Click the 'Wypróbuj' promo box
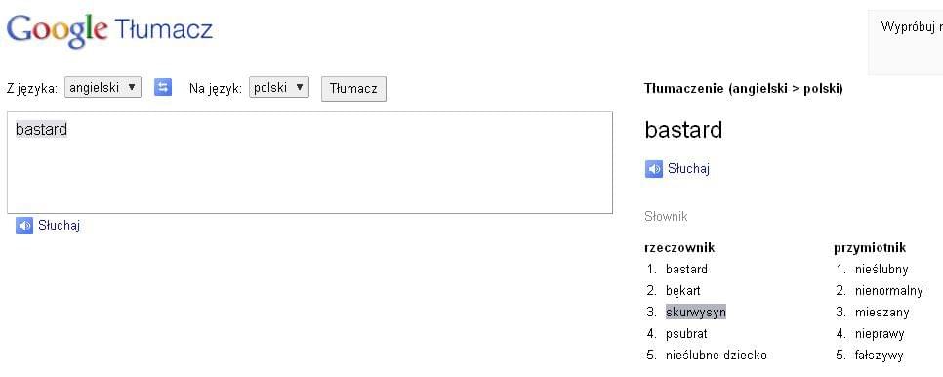The width and height of the screenshot is (943, 377). pyautogui.click(x=905, y=42)
